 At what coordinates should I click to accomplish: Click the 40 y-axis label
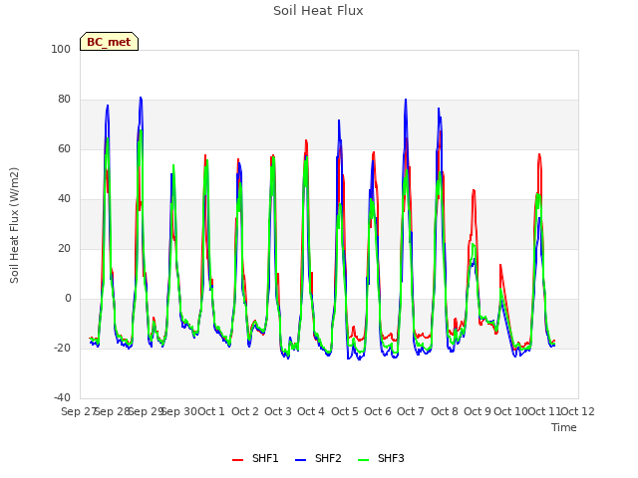64,199
